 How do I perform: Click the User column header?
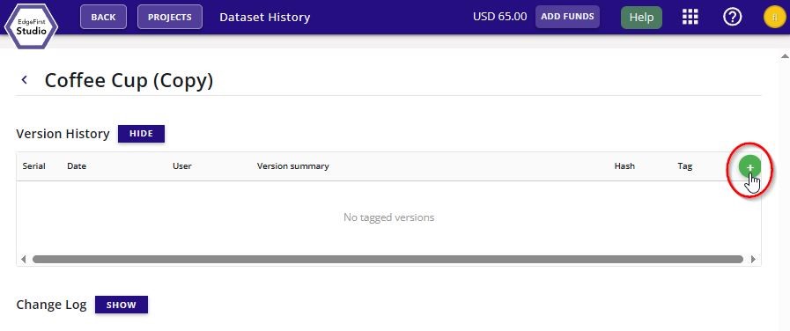pos(182,165)
